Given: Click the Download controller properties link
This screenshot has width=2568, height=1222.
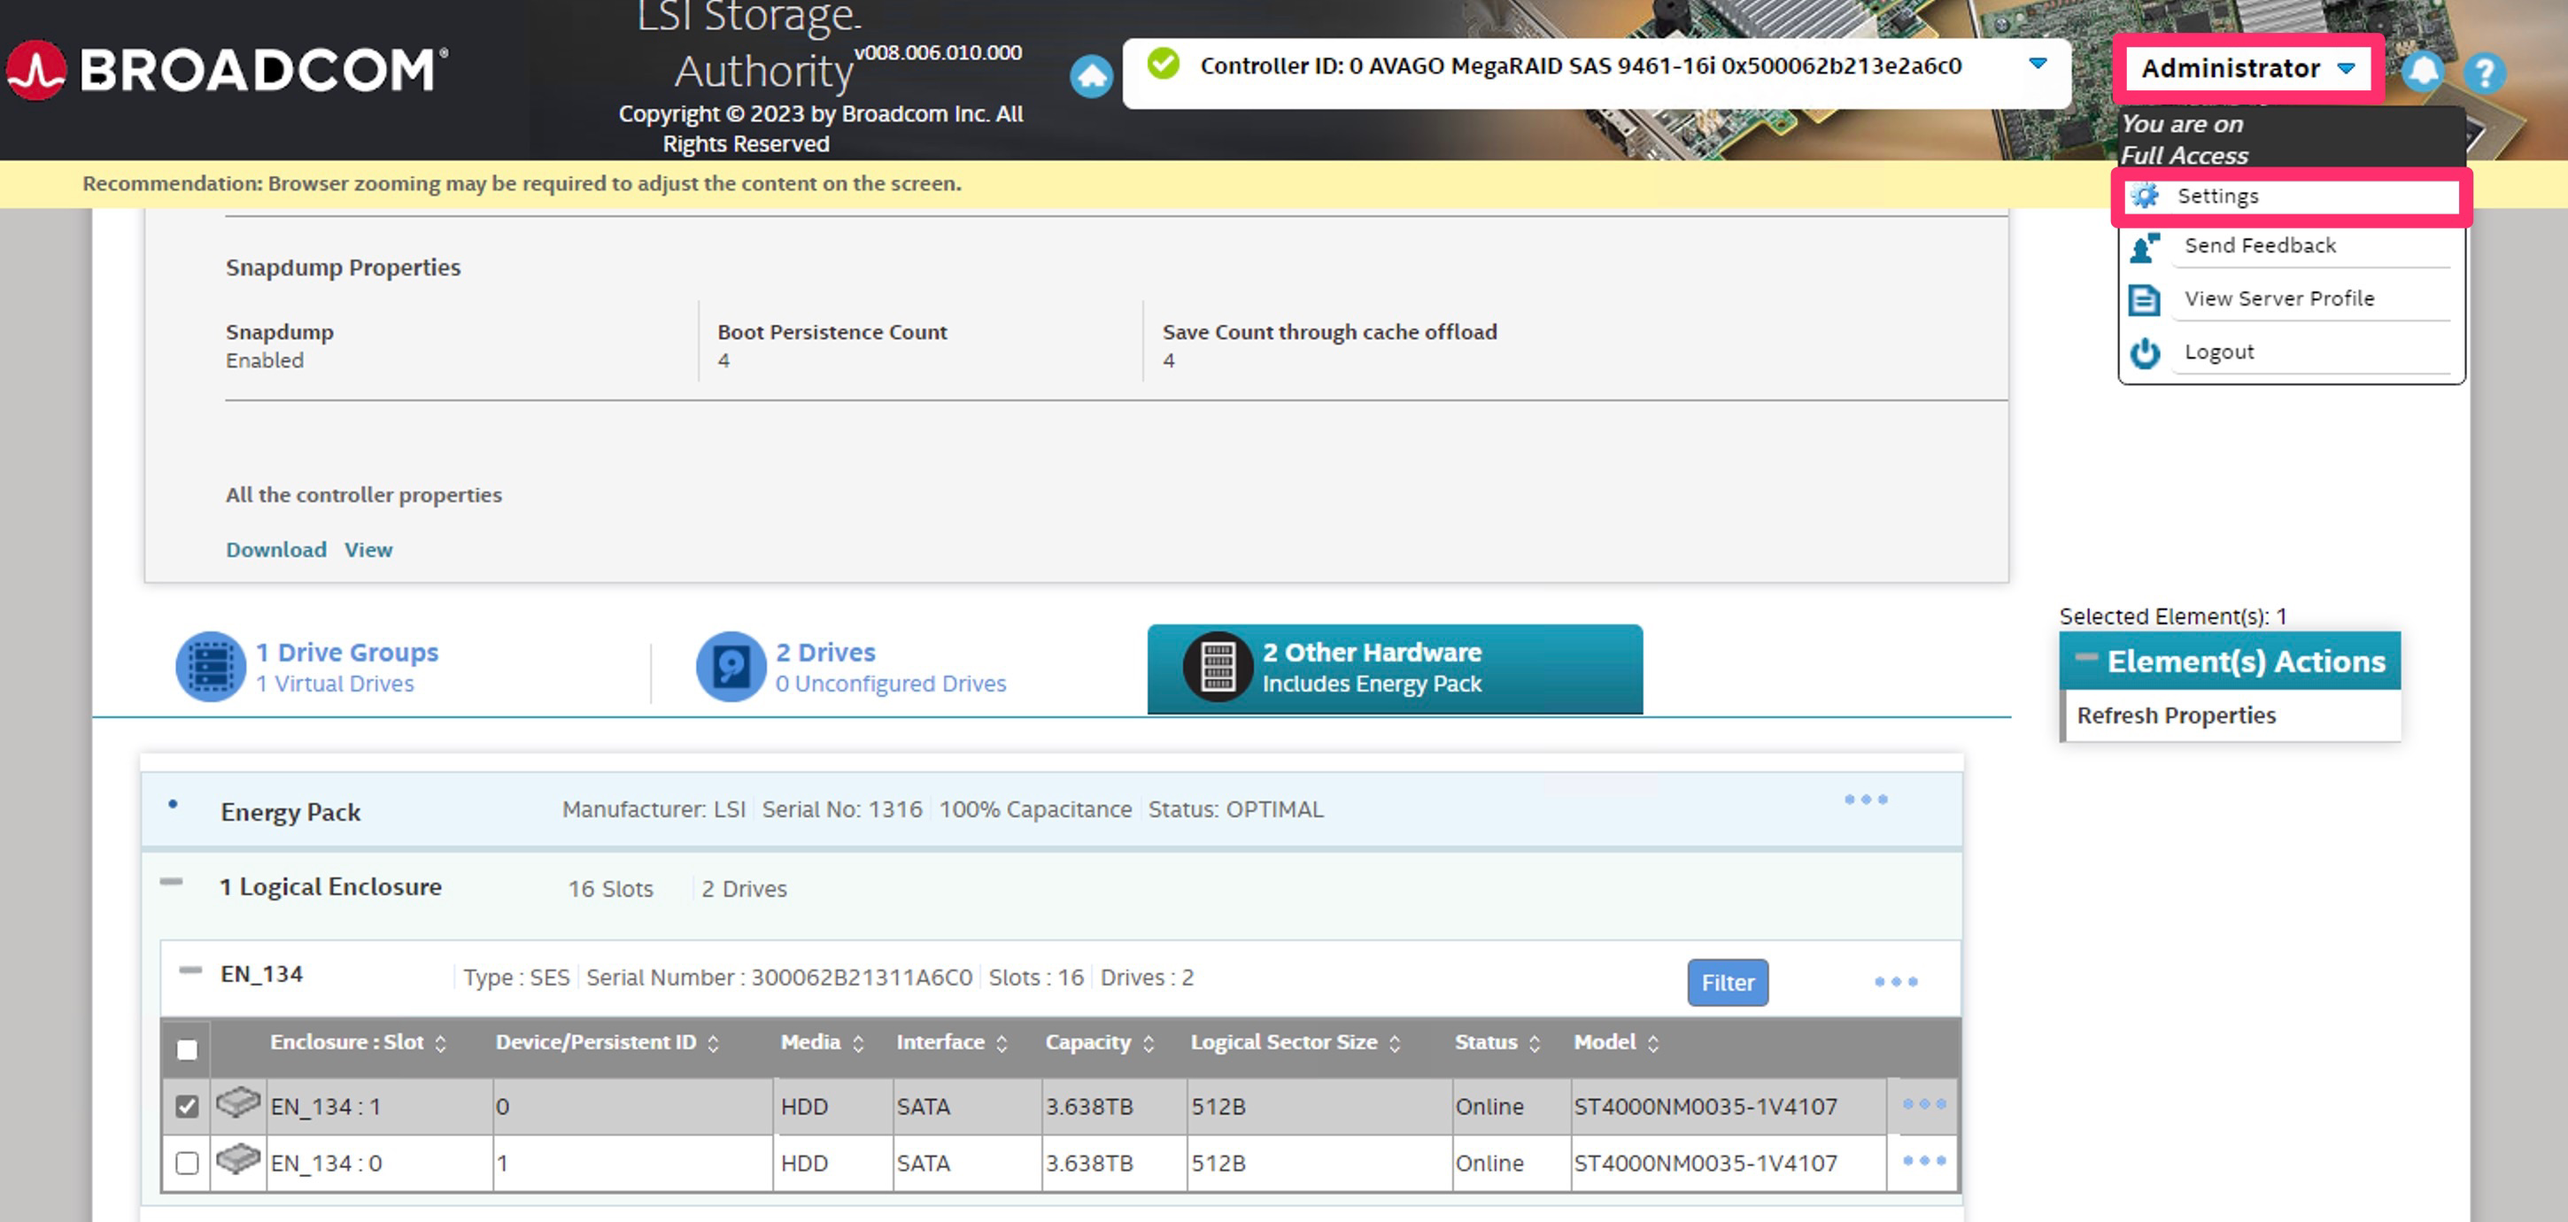Looking at the screenshot, I should [x=275, y=549].
